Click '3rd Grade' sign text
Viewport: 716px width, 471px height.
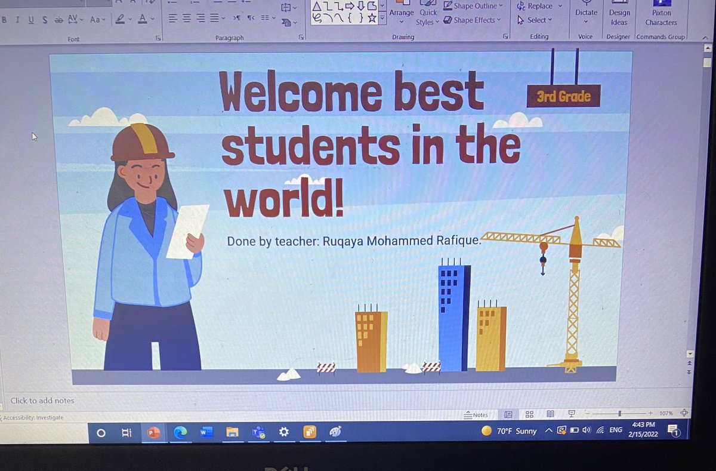click(x=563, y=96)
